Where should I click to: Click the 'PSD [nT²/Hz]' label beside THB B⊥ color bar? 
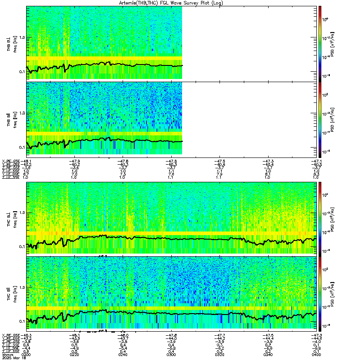click(333, 44)
